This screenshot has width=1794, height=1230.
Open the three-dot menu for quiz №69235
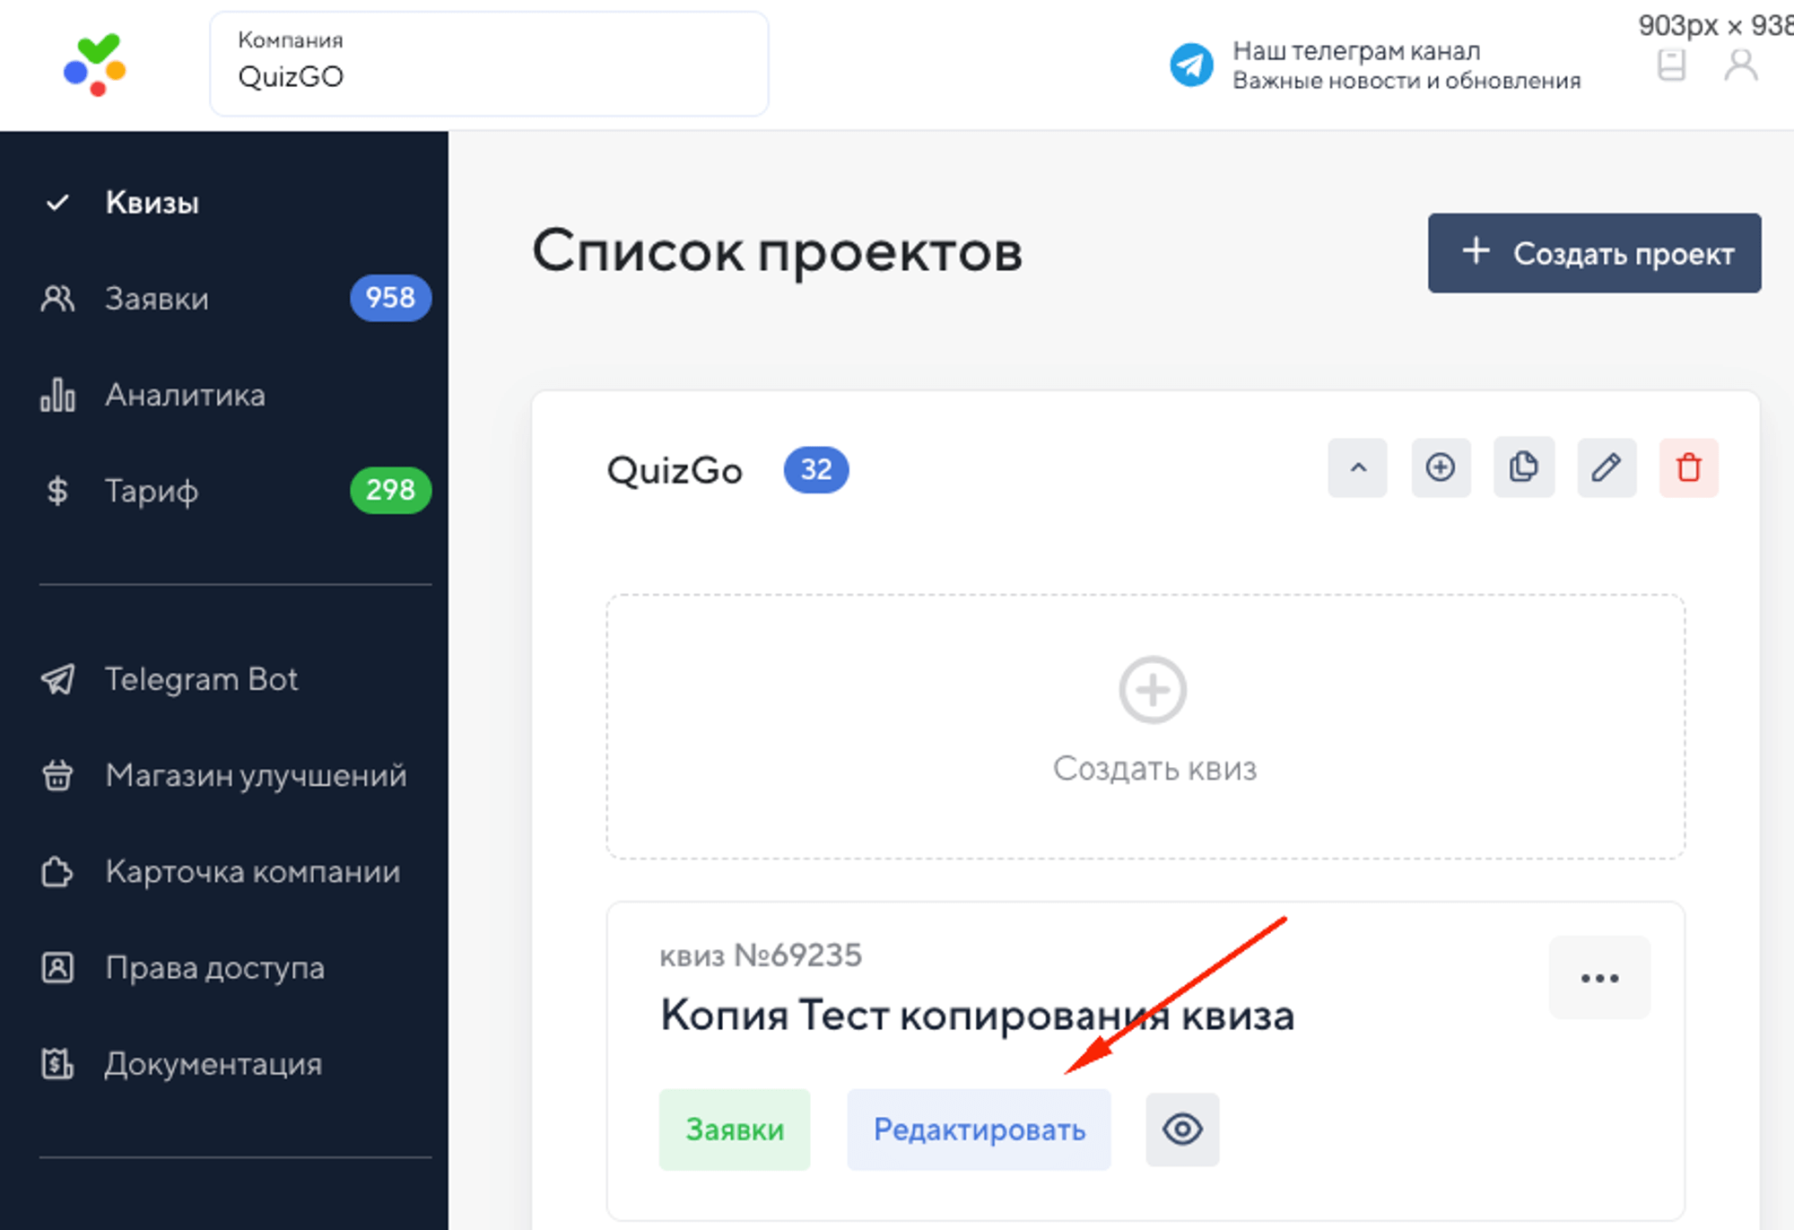point(1599,978)
